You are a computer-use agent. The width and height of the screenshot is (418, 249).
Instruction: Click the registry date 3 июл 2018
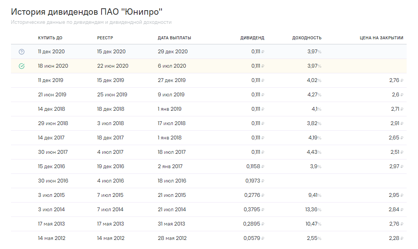pyautogui.click(x=110, y=123)
